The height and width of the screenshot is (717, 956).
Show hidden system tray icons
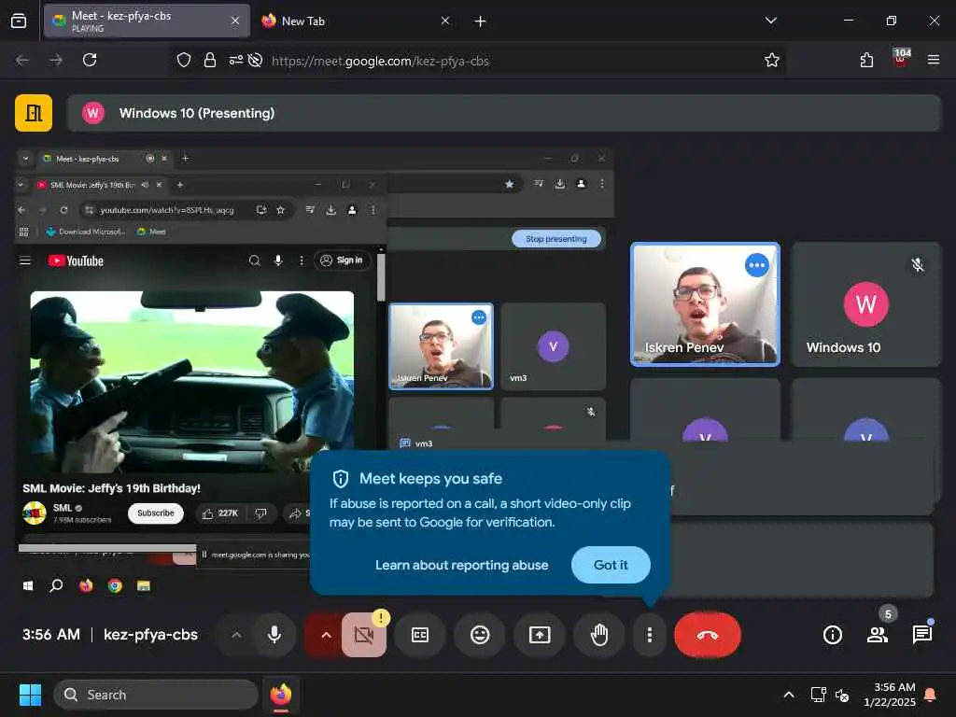coord(788,695)
